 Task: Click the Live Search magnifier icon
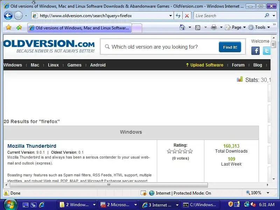point(267,15)
